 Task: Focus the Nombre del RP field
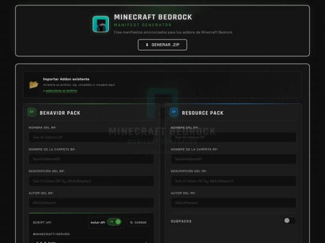pos(234,137)
